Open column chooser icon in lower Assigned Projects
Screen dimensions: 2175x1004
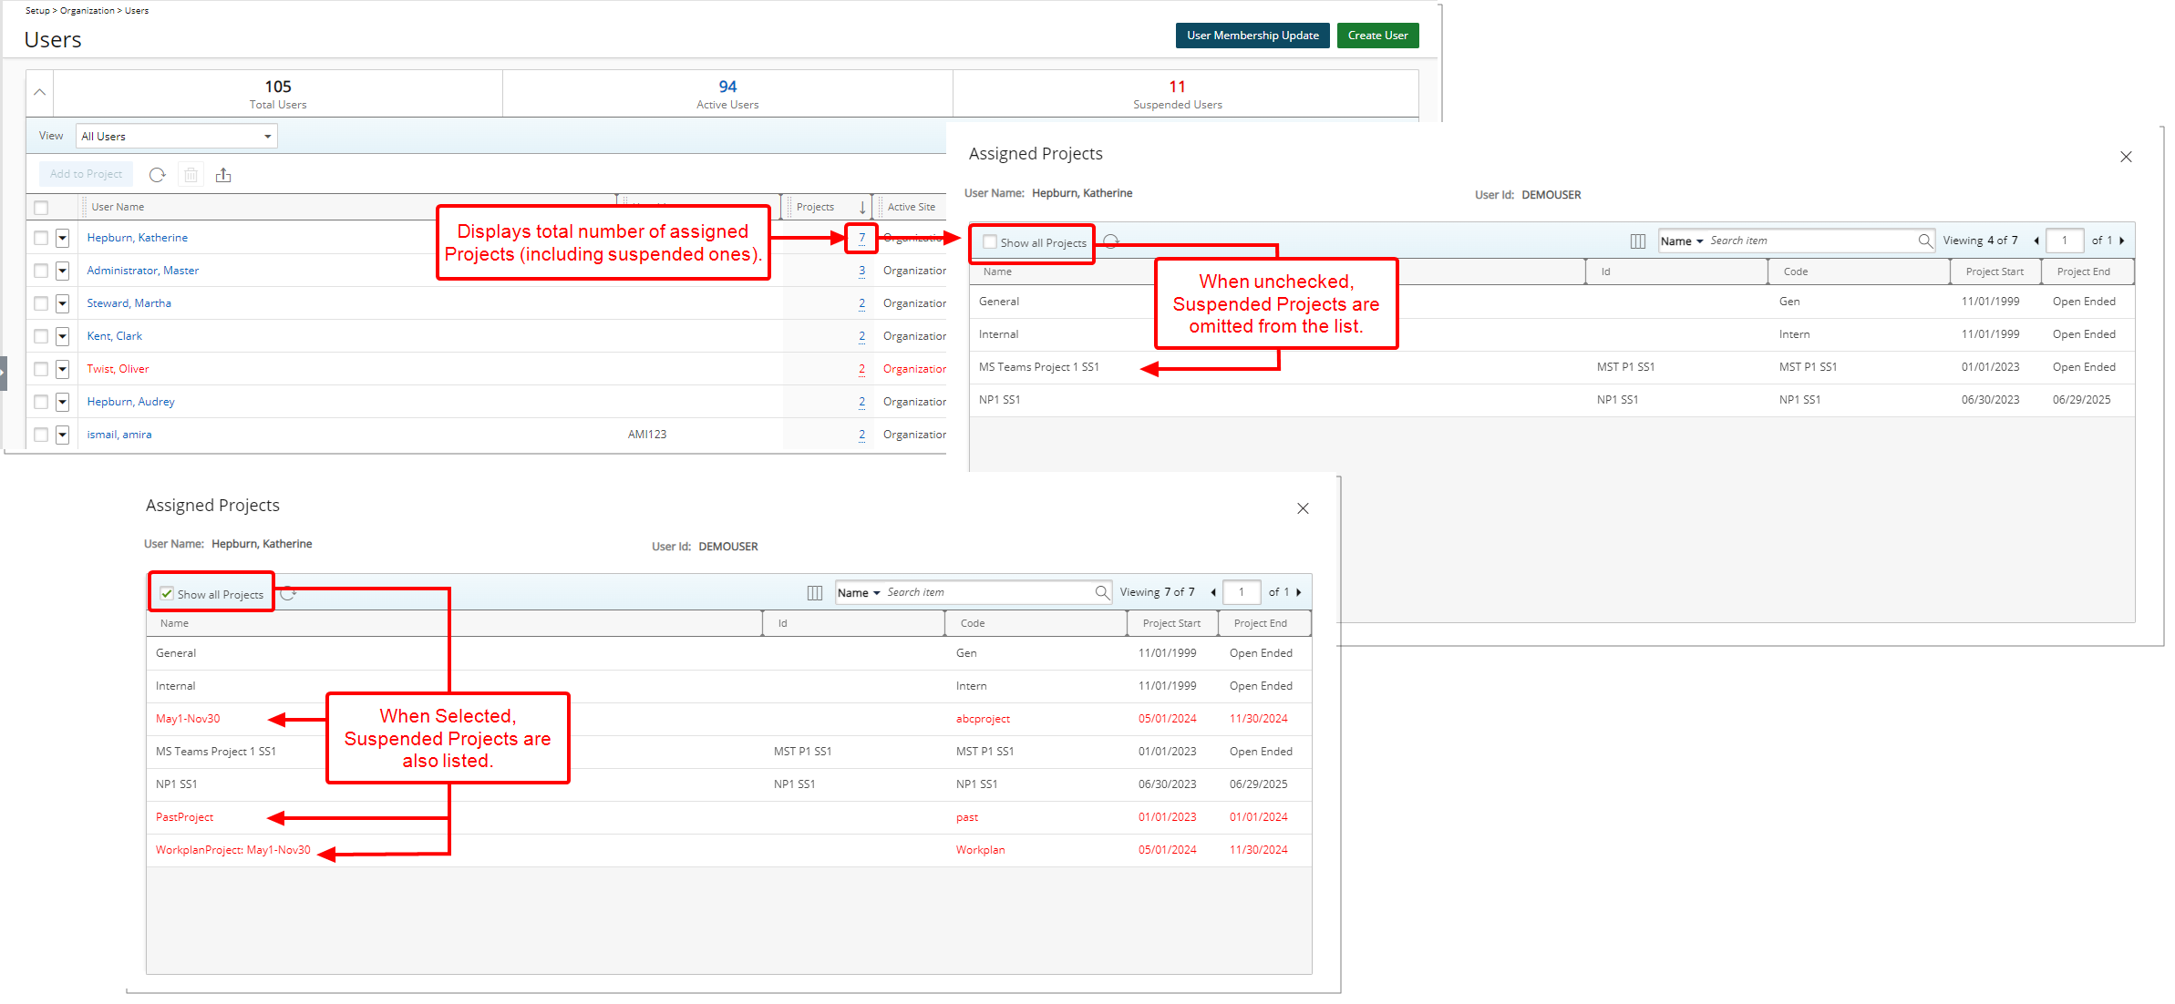815,593
